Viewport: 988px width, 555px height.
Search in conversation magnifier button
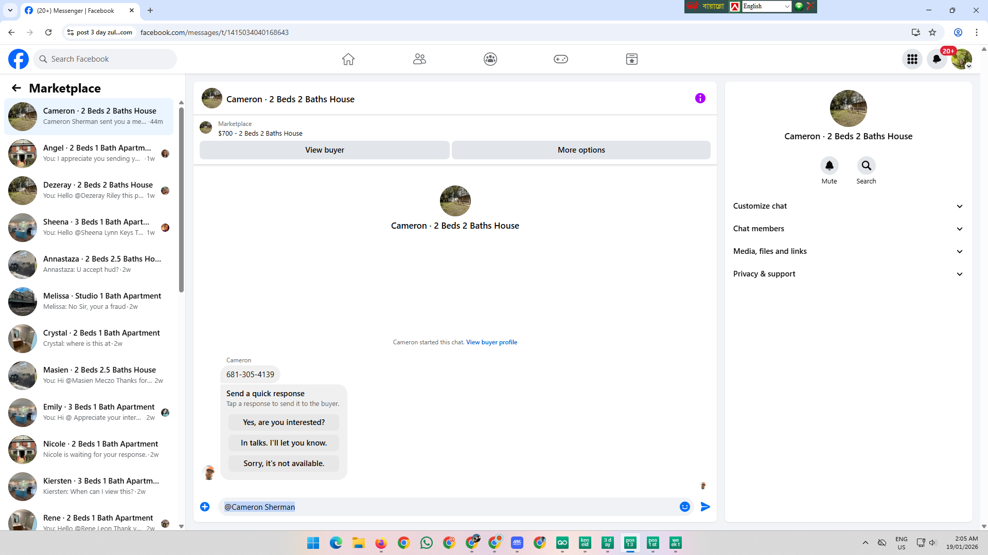click(867, 165)
